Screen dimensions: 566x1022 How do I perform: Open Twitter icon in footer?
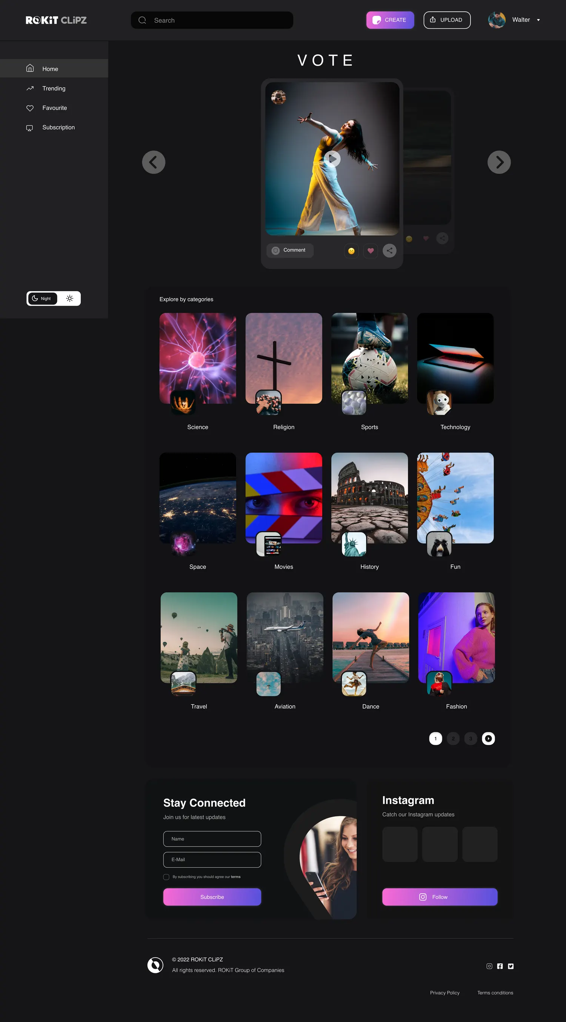pyautogui.click(x=511, y=966)
